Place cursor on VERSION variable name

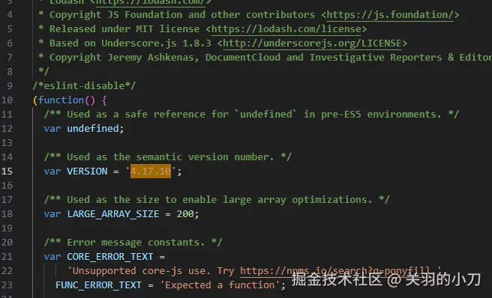click(87, 171)
